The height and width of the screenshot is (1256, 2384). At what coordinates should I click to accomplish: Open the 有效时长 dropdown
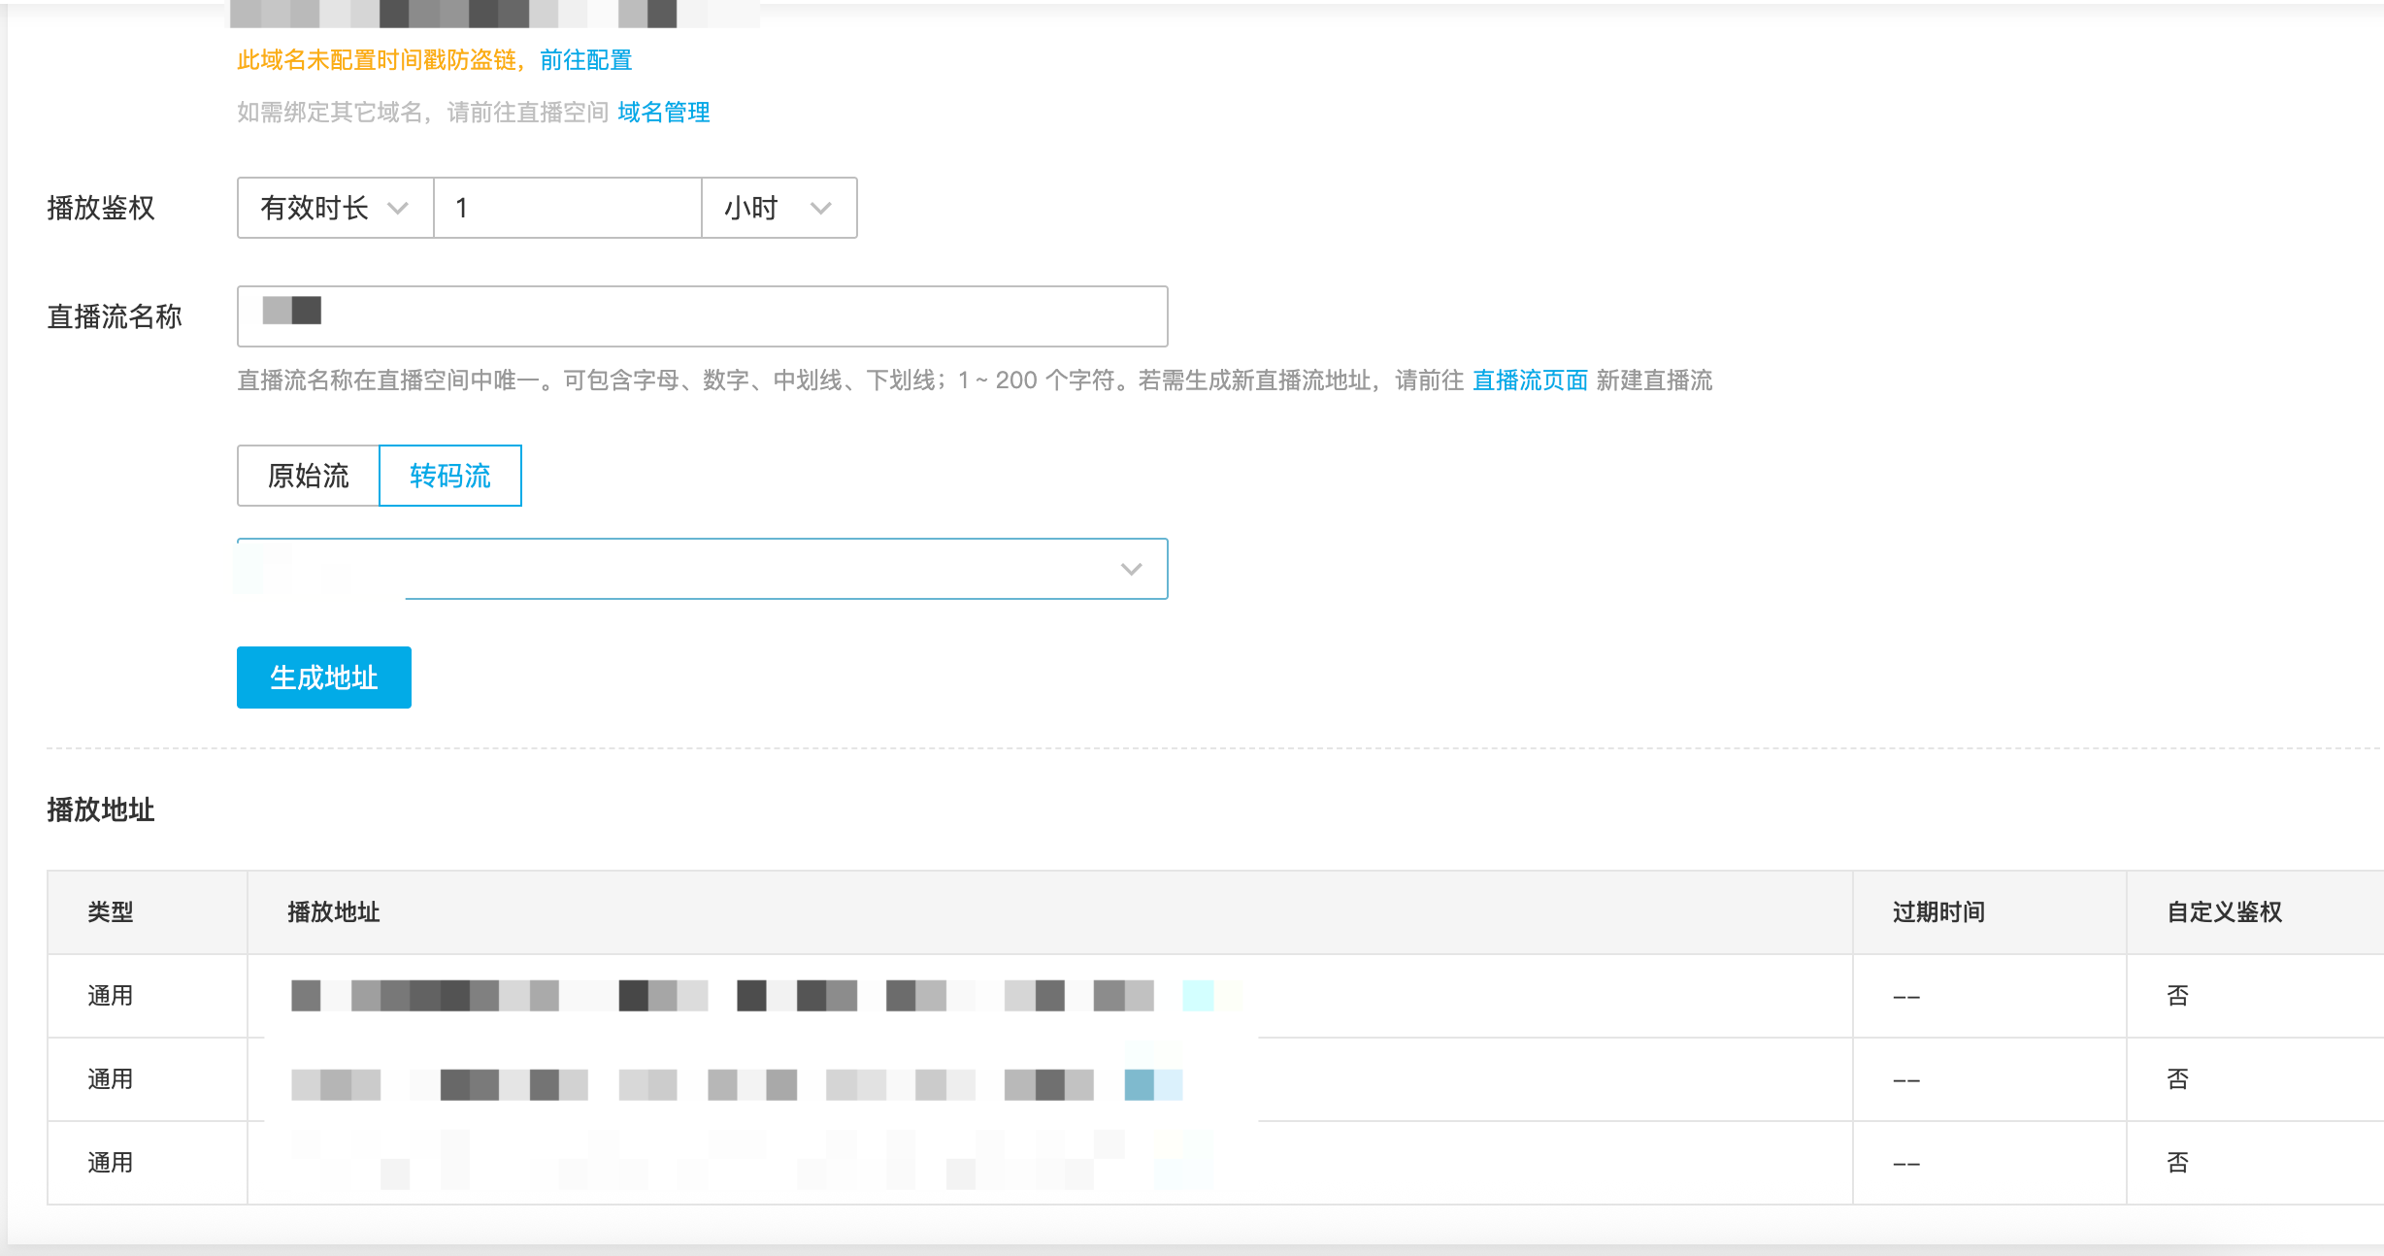334,208
